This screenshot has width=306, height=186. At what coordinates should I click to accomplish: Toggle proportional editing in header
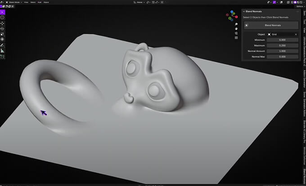point(162,2)
